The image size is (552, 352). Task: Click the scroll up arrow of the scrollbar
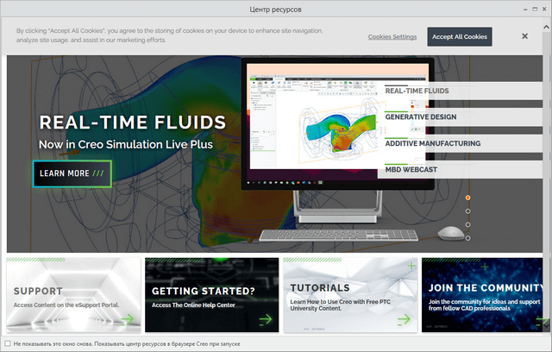coord(546,27)
